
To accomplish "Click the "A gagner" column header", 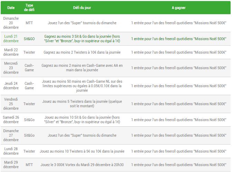I will click(x=179, y=7).
